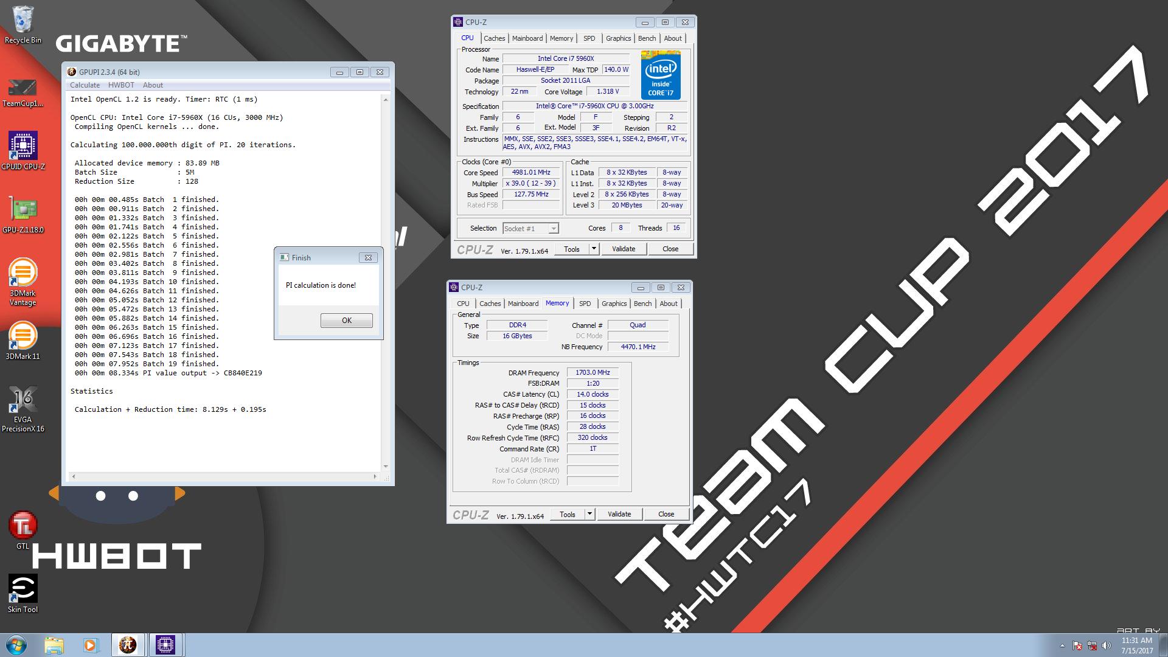Open the Calculate menu in GPUPI

click(x=85, y=85)
